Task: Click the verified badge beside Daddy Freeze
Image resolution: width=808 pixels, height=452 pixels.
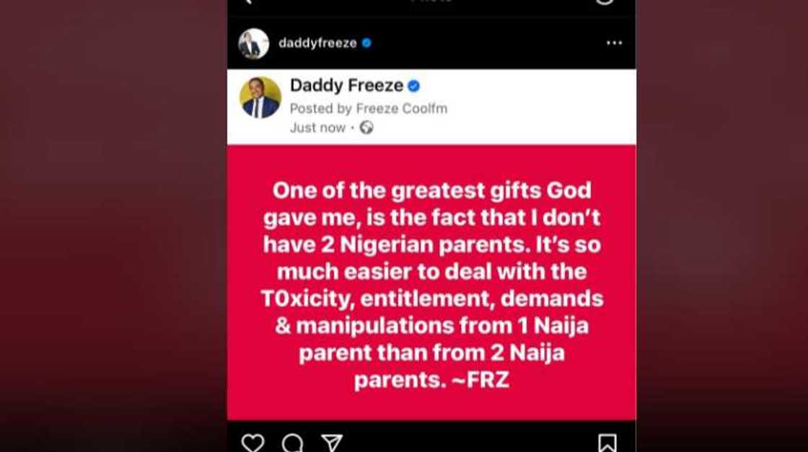Action: tap(413, 86)
